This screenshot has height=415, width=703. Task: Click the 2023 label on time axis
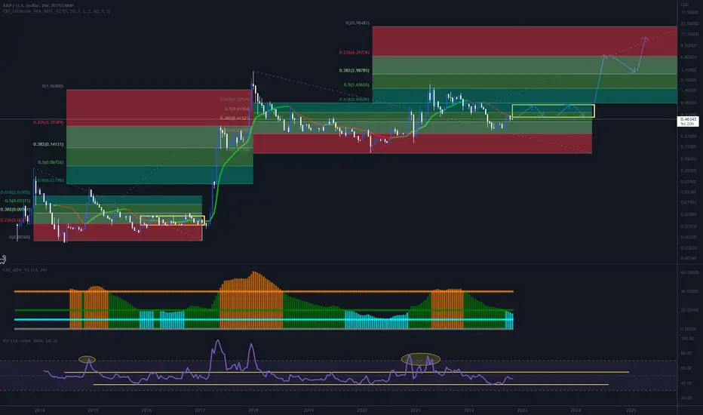522,410
